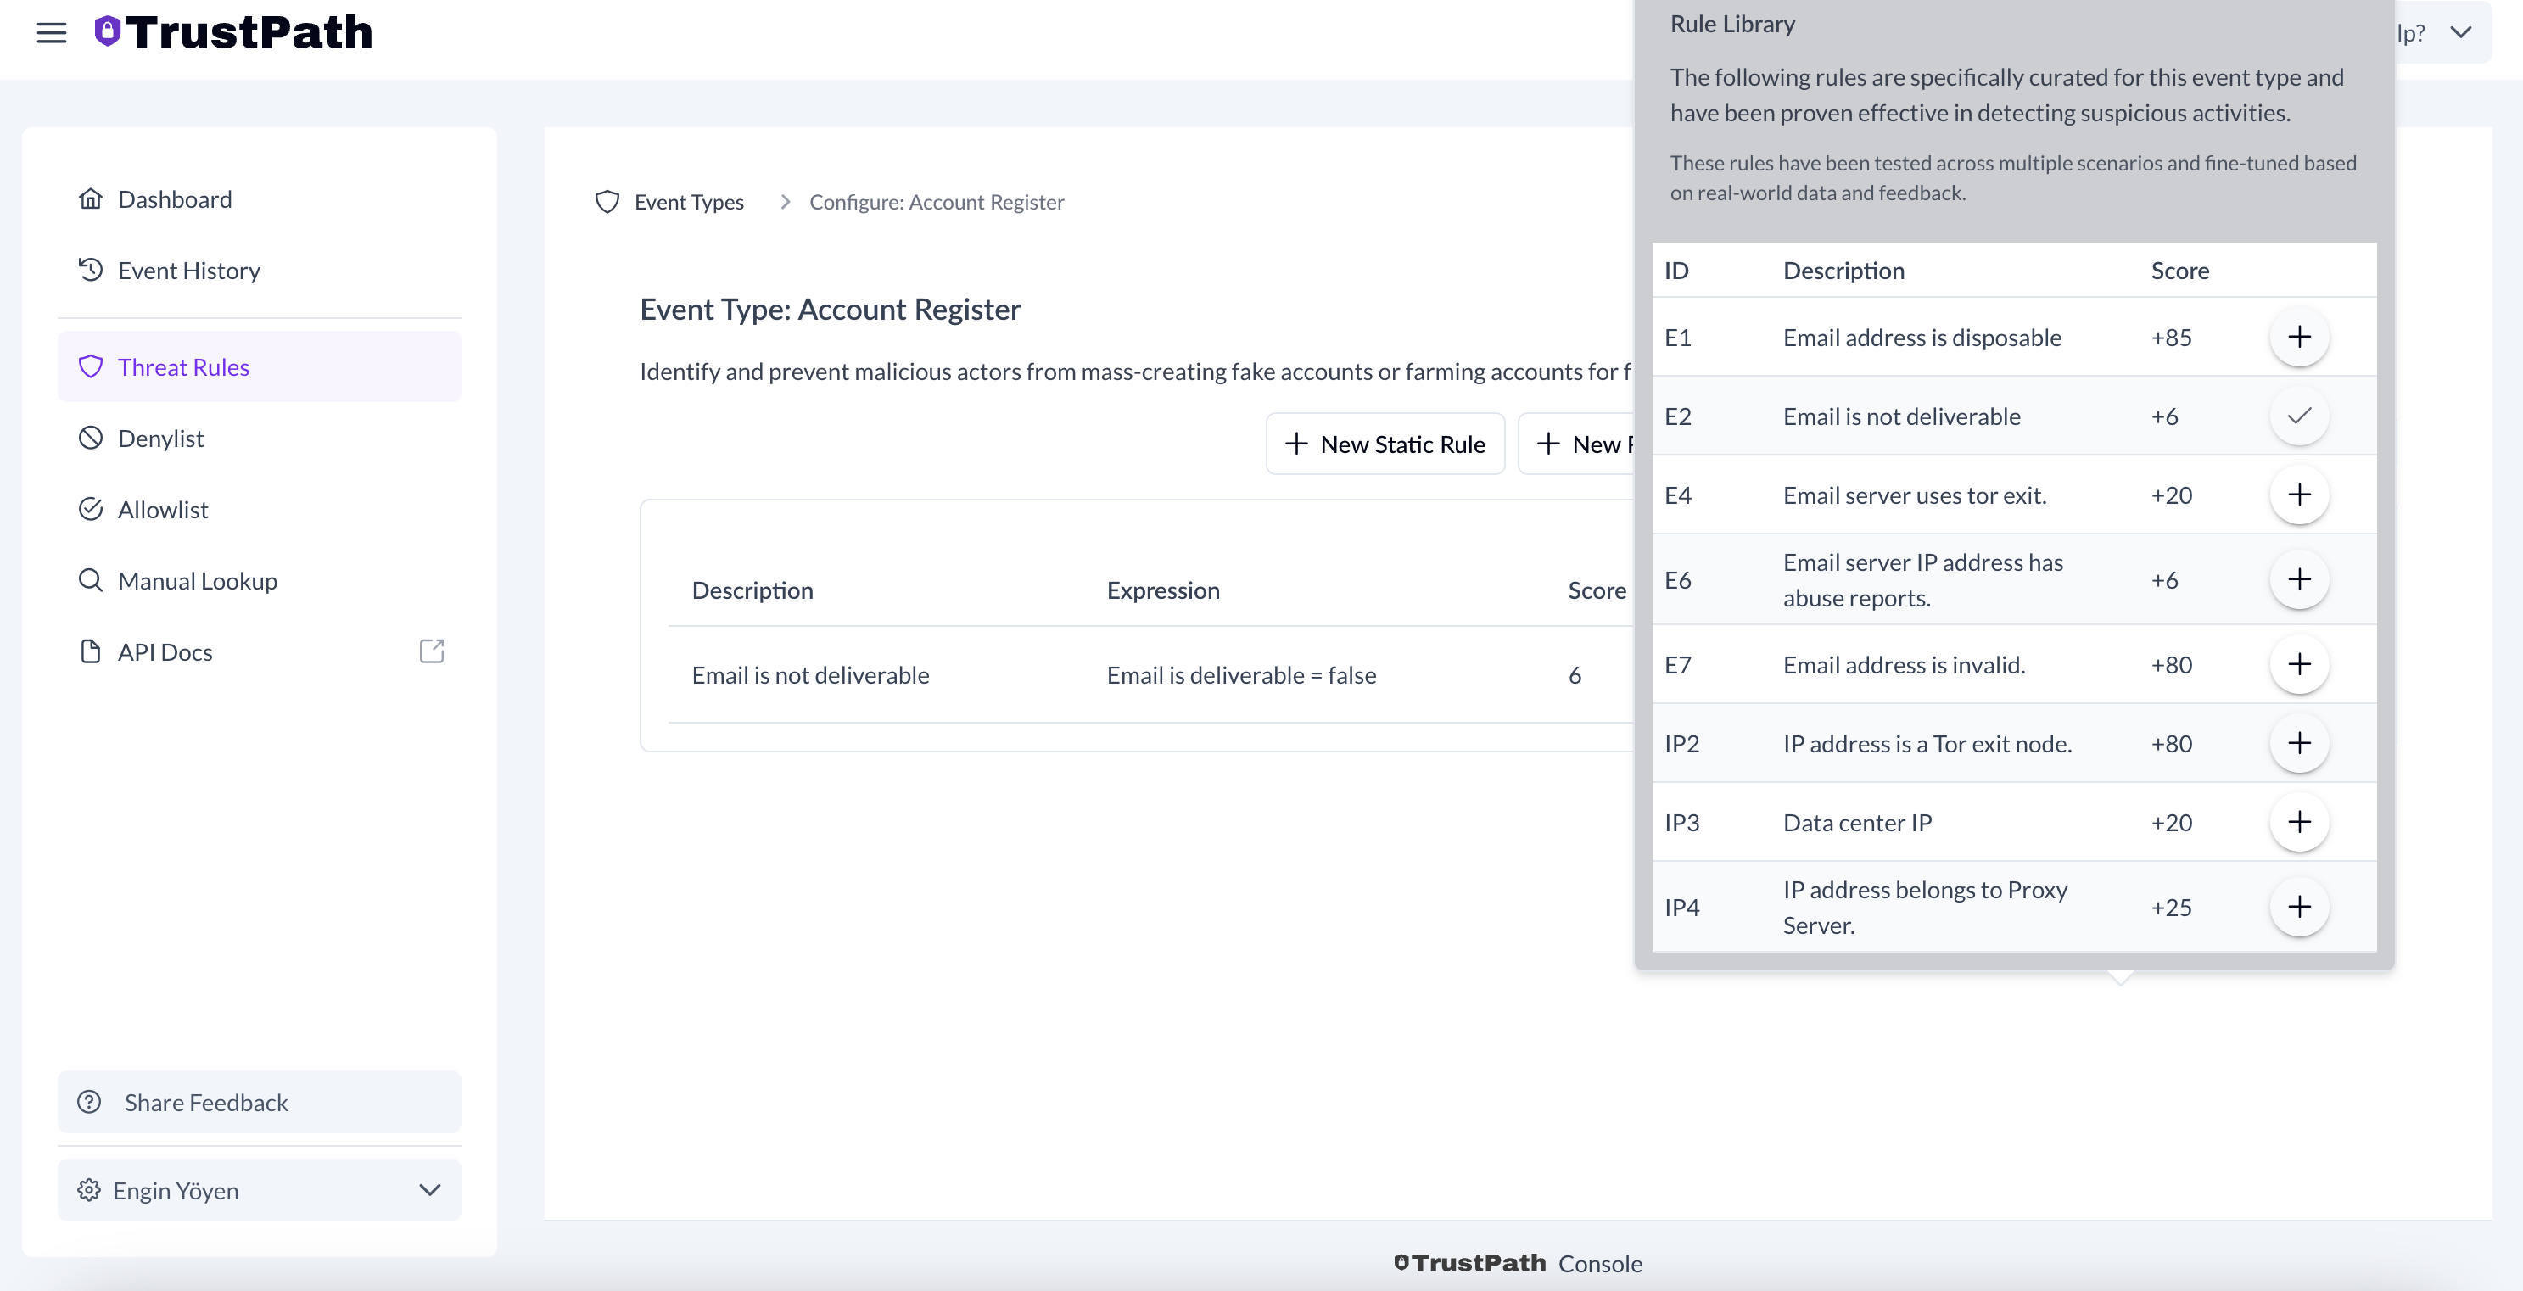Select the Threat Rules menu item

(x=183, y=366)
